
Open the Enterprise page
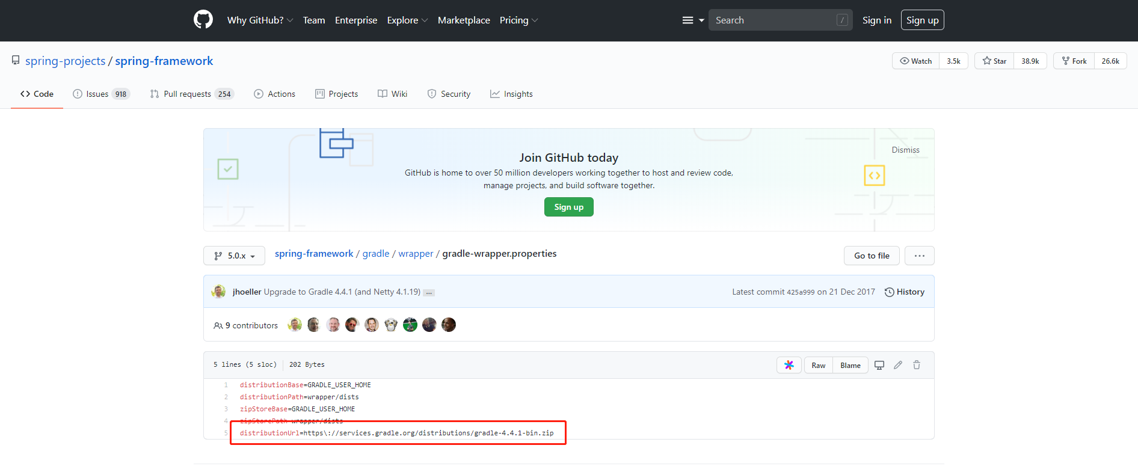(x=356, y=20)
